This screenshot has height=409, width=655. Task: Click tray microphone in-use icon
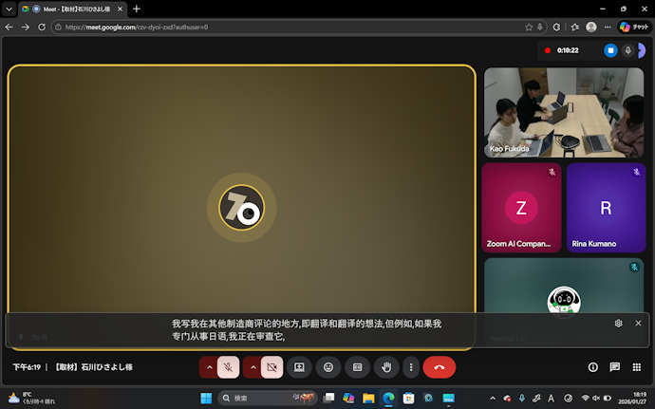click(522, 399)
